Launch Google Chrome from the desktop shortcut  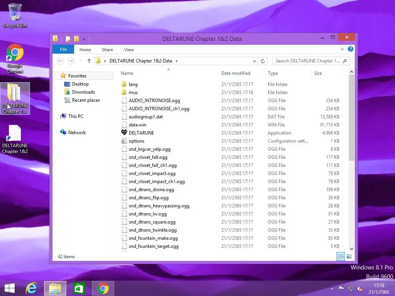pyautogui.click(x=15, y=59)
